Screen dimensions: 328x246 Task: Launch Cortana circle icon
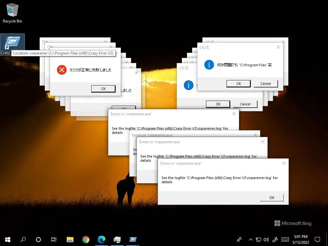38,240
